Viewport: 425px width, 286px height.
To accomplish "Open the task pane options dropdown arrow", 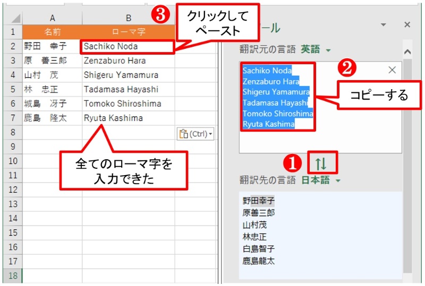I will (x=383, y=25).
